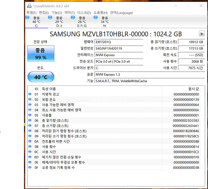Viewport: 208px width, 189px height.
Task: Select row 09 처리된 쓰기 명령 횟수
Action: pos(114,136)
